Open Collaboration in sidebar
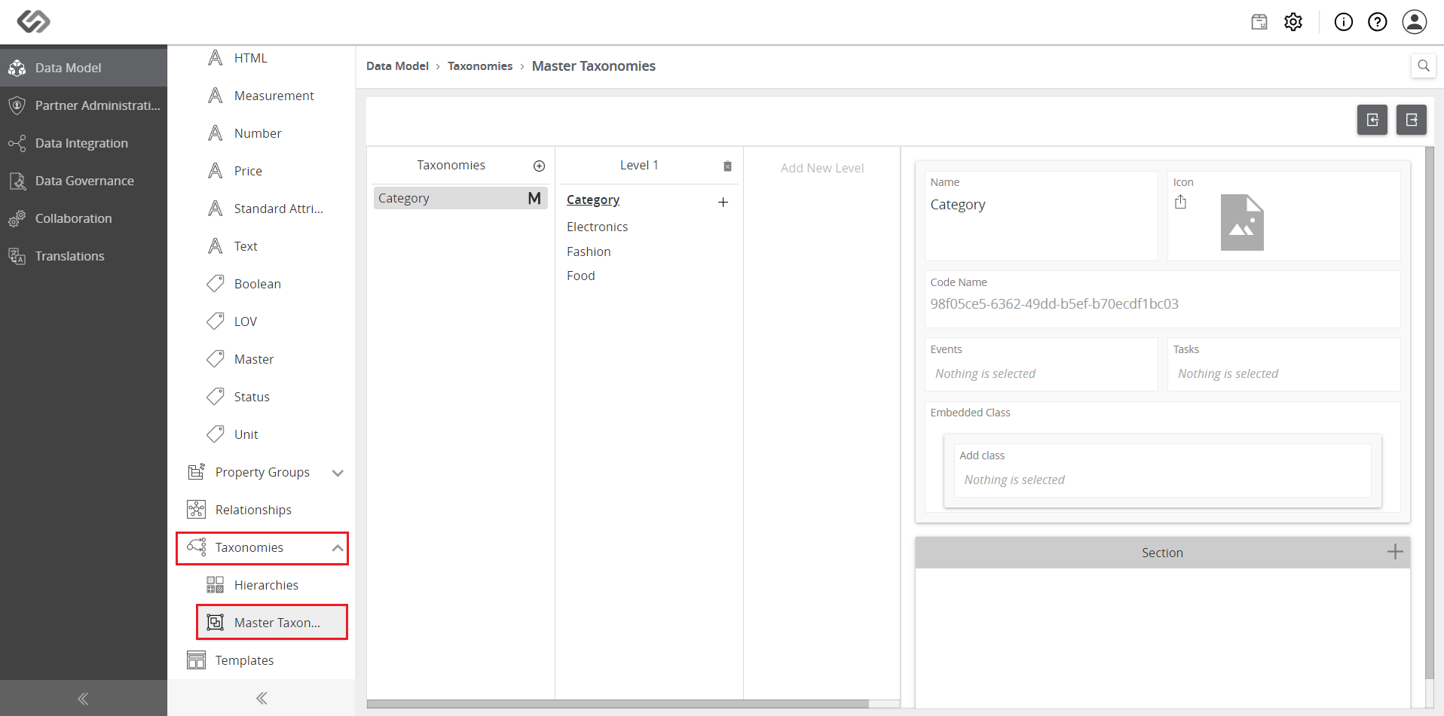 pyautogui.click(x=84, y=218)
